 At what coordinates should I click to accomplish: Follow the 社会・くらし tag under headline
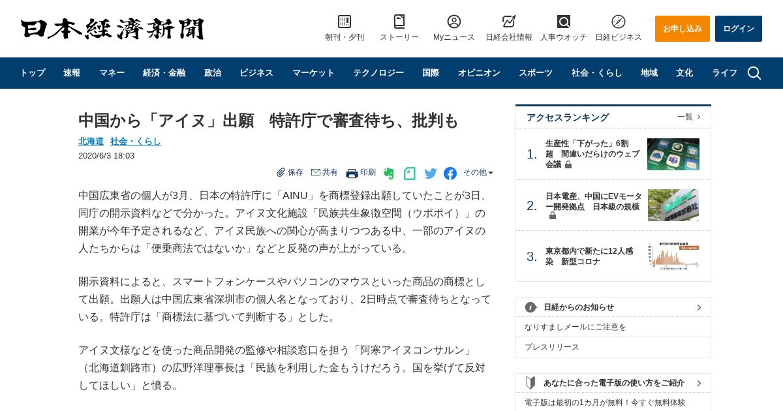click(136, 141)
